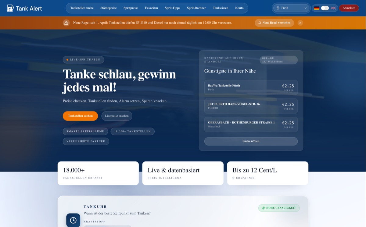Select Favoriten in the navigation bar
366x227 pixels.
[152, 8]
